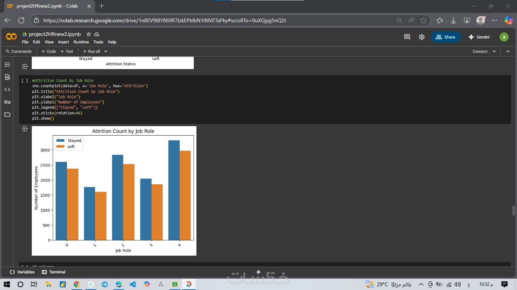This screenshot has height=290, width=517.
Task: Open the Tools menu
Action: point(98,42)
